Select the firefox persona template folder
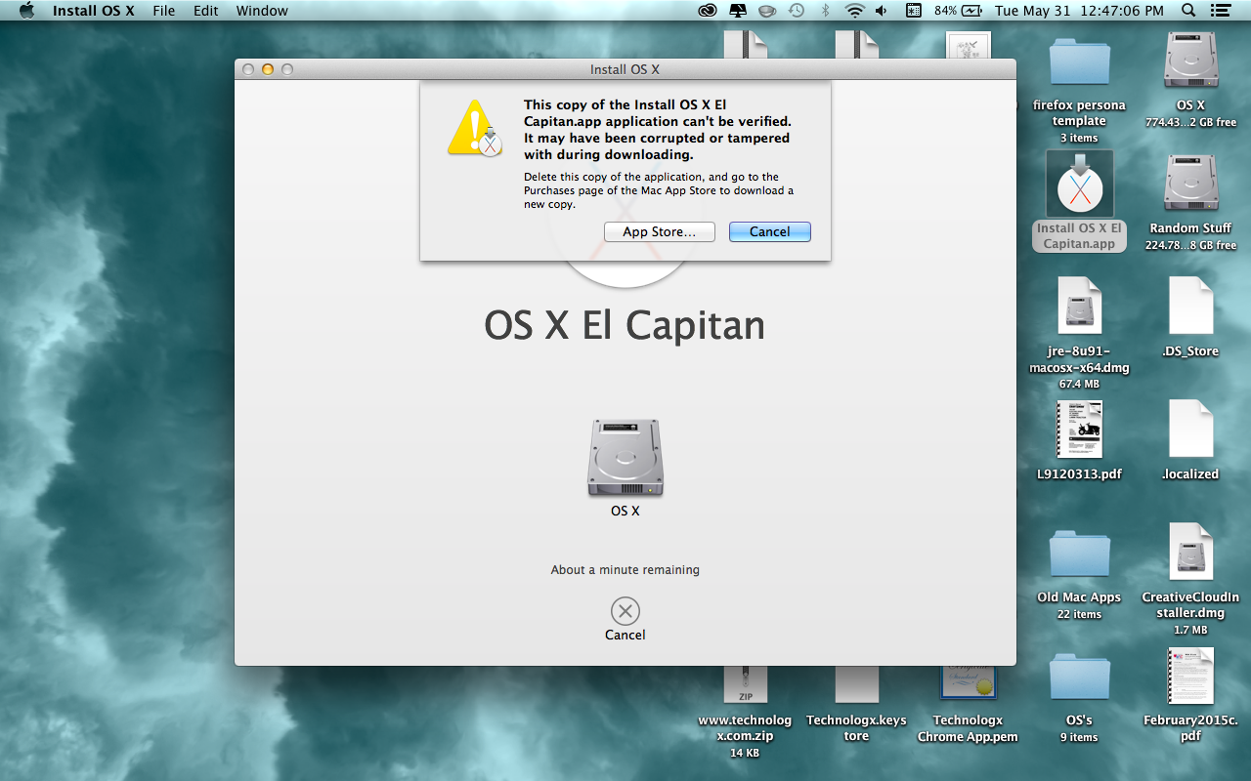1251x781 pixels. [x=1079, y=62]
